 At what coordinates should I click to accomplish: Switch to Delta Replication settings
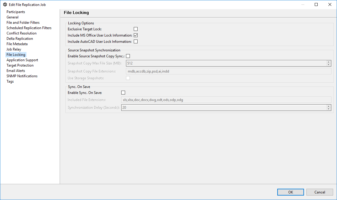20,39
